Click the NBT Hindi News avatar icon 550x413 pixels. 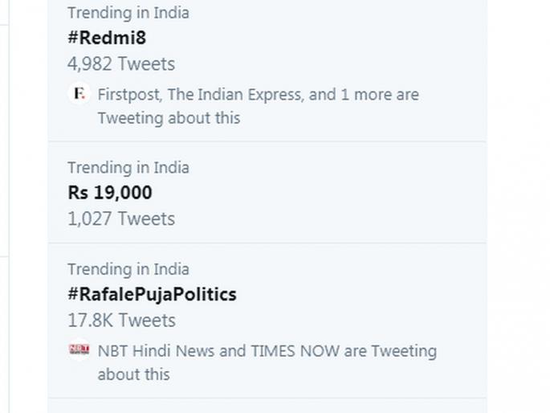click(x=79, y=351)
